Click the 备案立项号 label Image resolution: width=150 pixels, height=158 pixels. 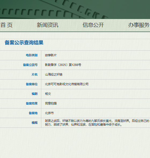(30, 65)
